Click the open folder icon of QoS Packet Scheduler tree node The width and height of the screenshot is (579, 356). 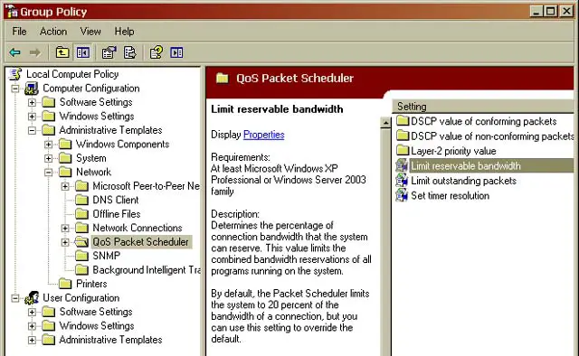coord(81,242)
